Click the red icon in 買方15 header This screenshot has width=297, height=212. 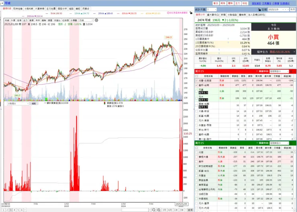click(291, 71)
